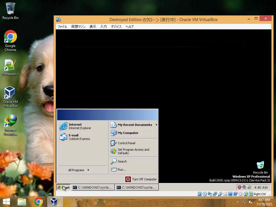Click the gray CPU features indicator

(x=240, y=194)
